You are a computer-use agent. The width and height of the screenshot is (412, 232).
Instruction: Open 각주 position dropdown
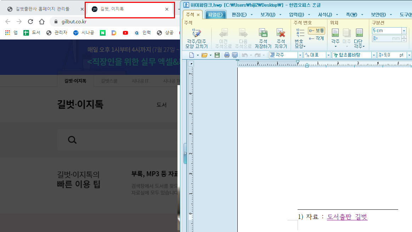335,38
